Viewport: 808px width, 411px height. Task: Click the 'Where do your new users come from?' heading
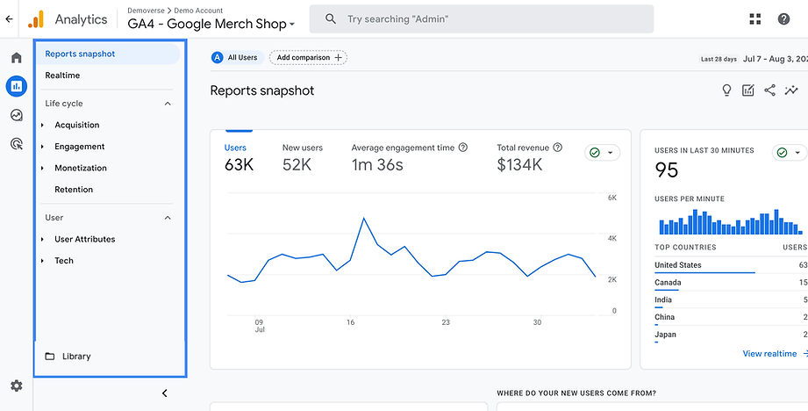point(576,393)
